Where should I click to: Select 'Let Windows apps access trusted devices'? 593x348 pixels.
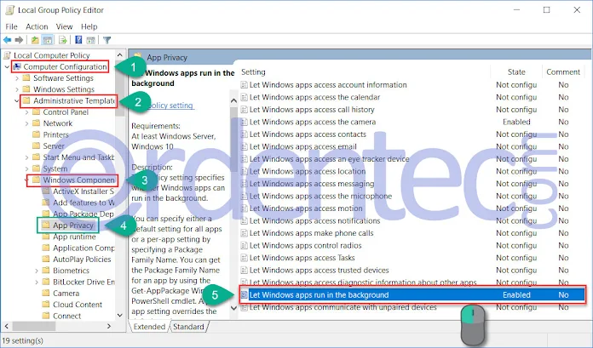[412, 271]
